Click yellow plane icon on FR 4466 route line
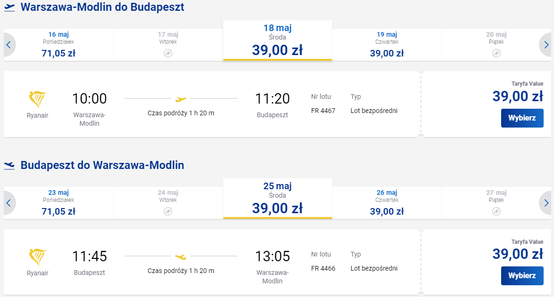The height and width of the screenshot is (297, 554). [181, 257]
